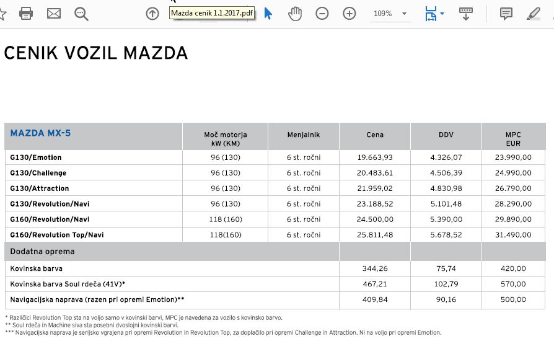Click the 4.326,07 DDV value
554x341 pixels.
pyautogui.click(x=446, y=157)
